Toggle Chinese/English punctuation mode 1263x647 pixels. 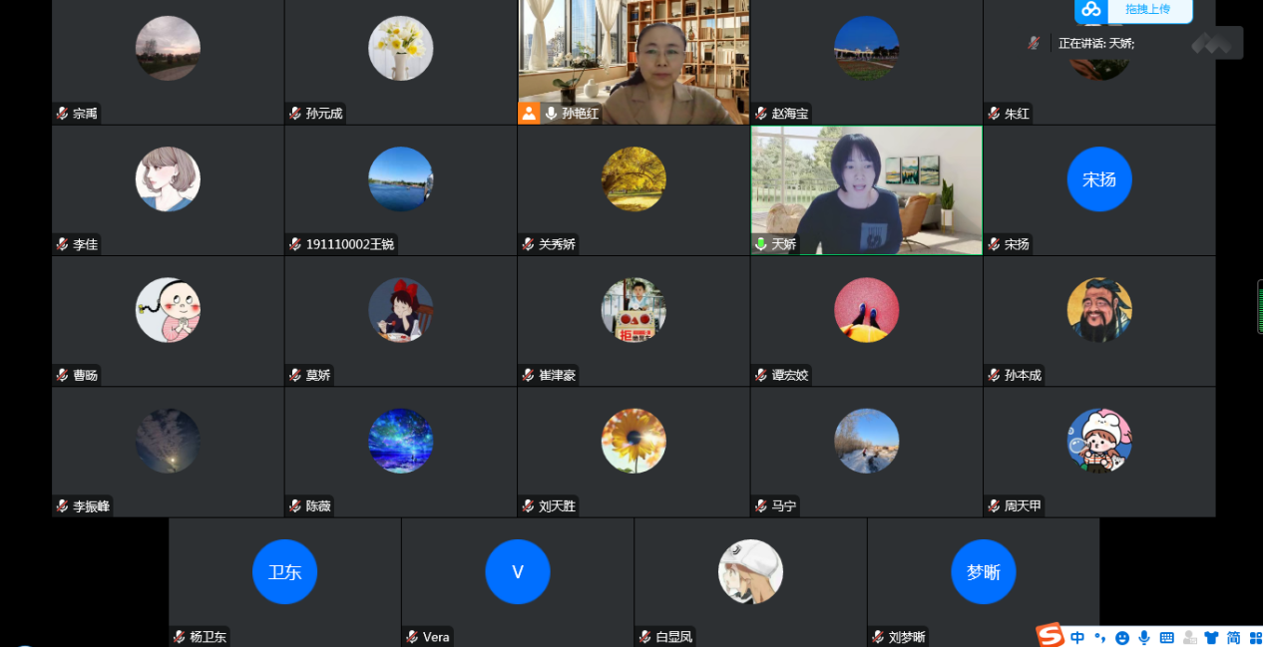(1100, 638)
